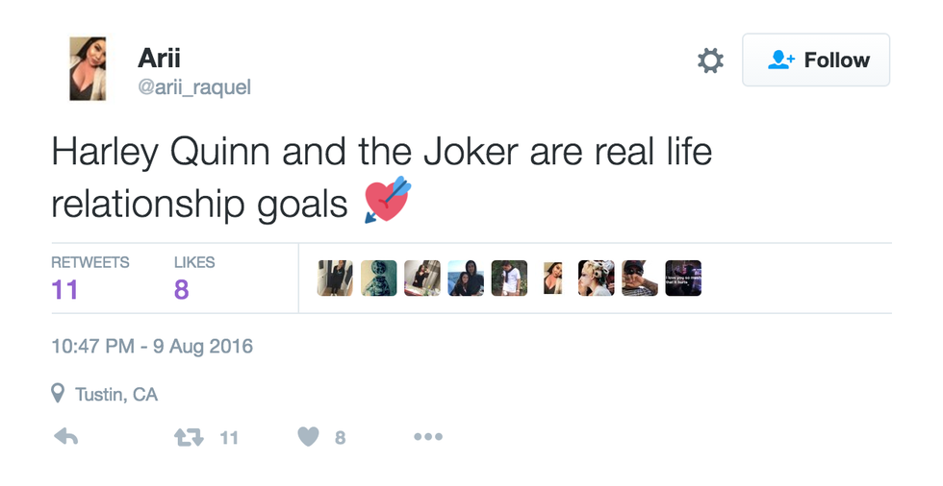The width and height of the screenshot is (943, 486).
Task: Open the three-dot more options menu
Action: point(427,437)
